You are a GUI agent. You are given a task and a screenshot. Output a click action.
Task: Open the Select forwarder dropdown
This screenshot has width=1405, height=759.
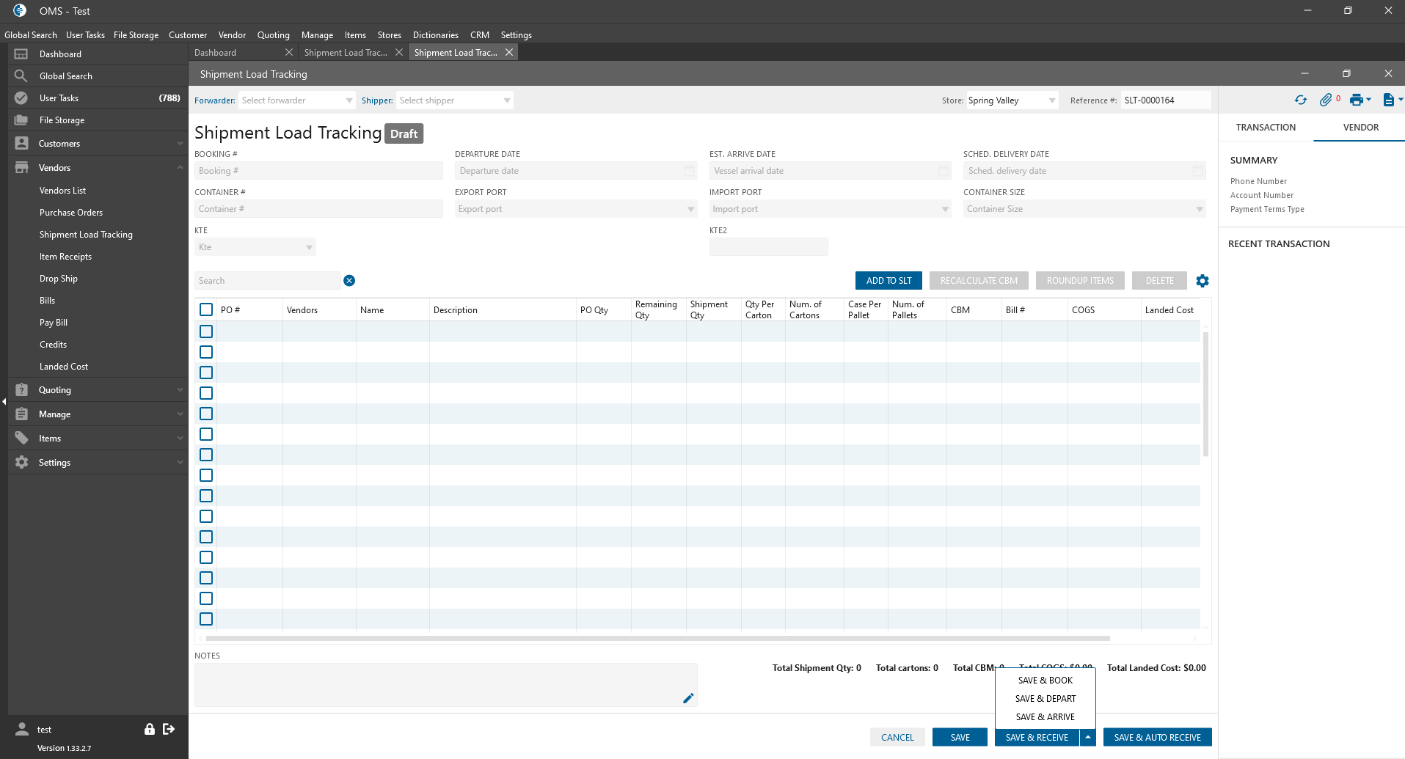tap(296, 100)
